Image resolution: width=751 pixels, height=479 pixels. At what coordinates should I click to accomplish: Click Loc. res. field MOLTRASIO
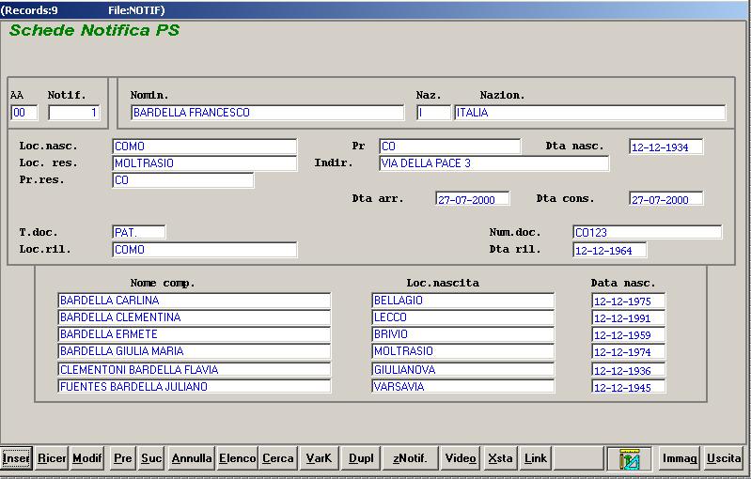click(x=205, y=163)
